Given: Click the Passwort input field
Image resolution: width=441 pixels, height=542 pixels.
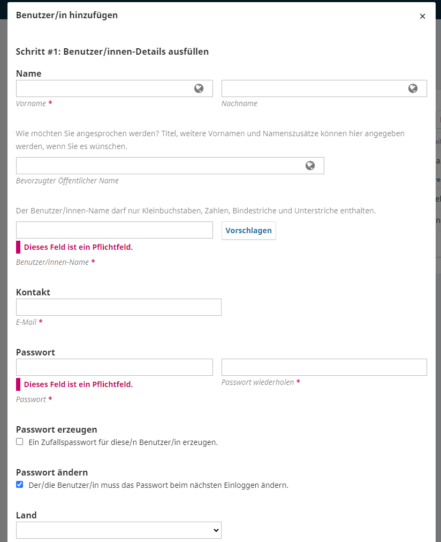Looking at the screenshot, I should 115,367.
